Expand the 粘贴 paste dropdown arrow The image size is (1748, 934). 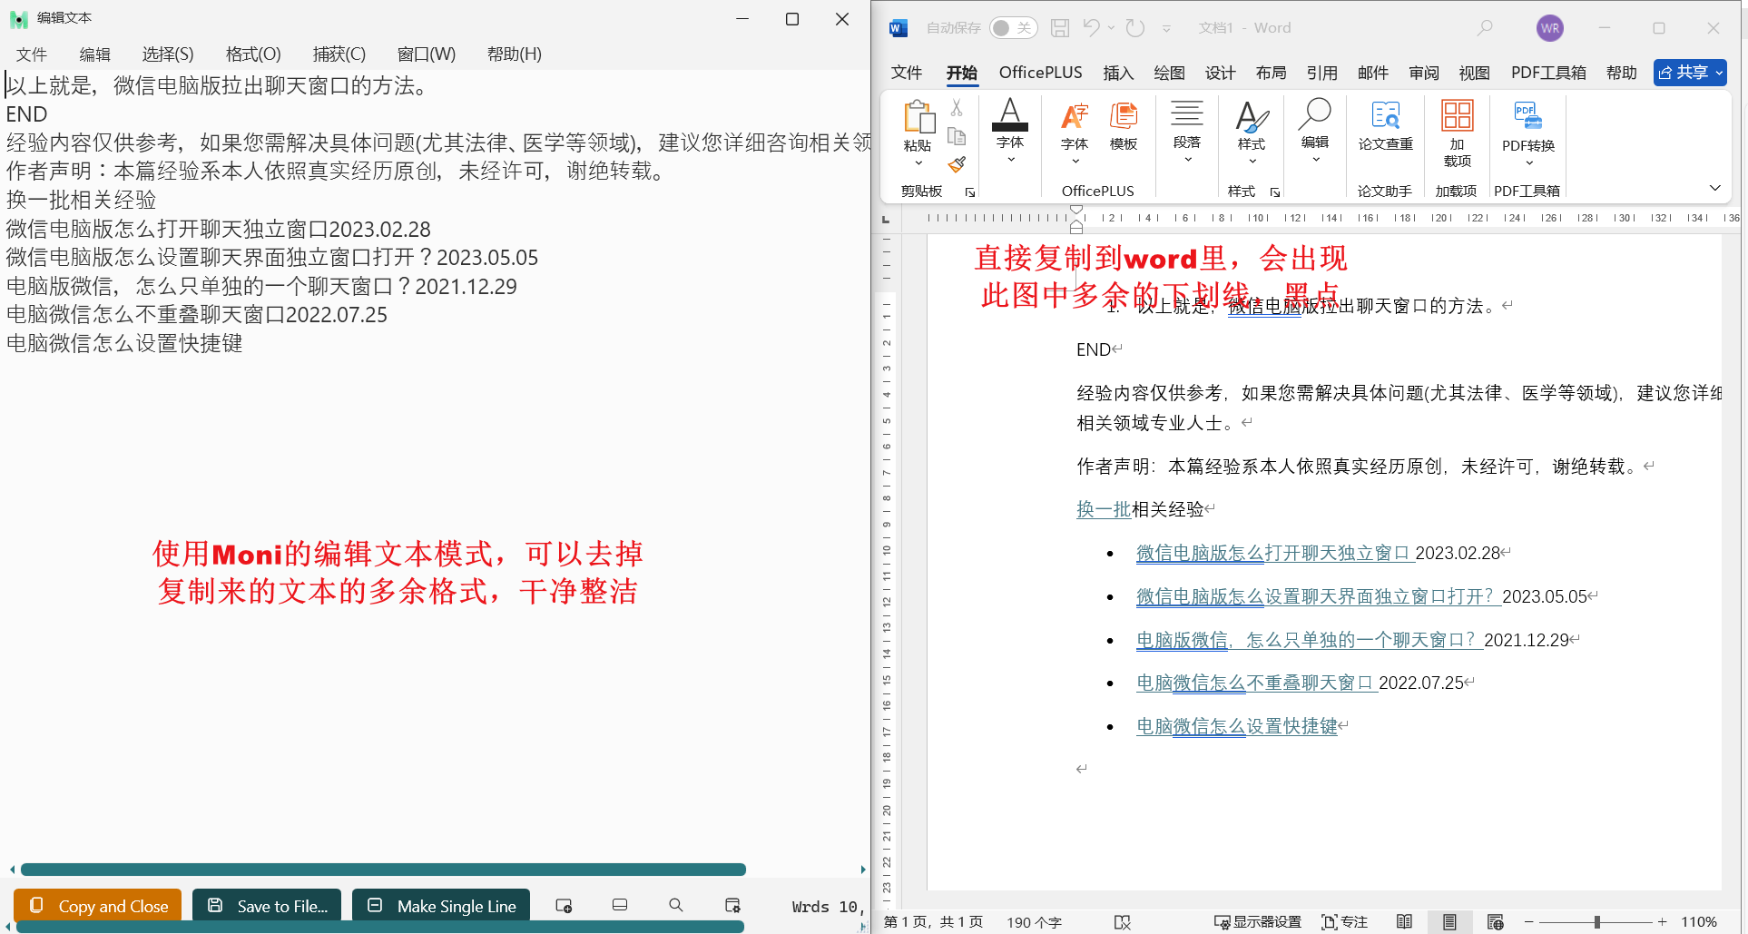pos(918,163)
